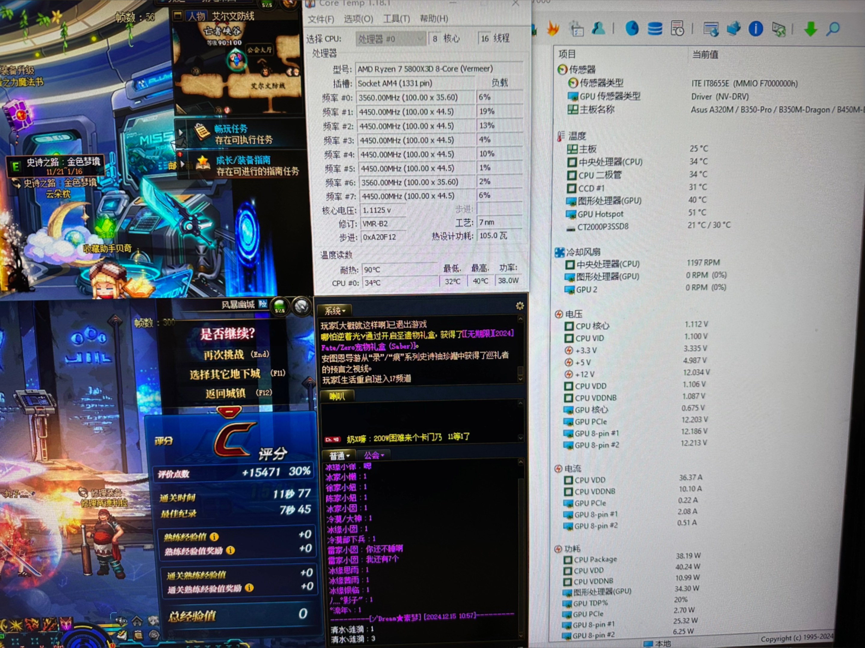
Task: Open the blue database stack icon in AIDA64
Action: pos(655,28)
